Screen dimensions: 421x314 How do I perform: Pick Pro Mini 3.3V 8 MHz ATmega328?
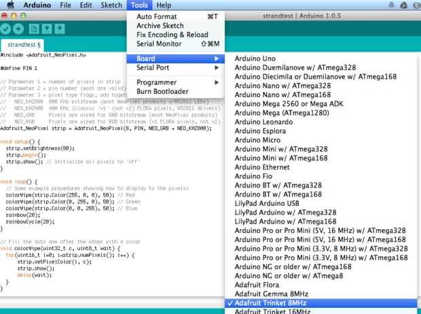pos(321,249)
